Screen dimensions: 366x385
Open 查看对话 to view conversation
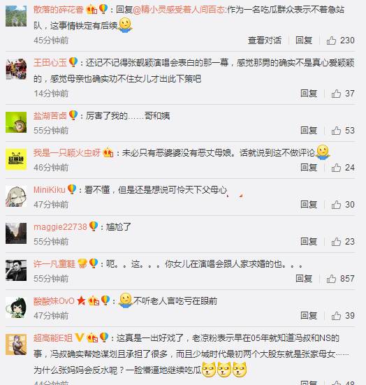click(265, 41)
